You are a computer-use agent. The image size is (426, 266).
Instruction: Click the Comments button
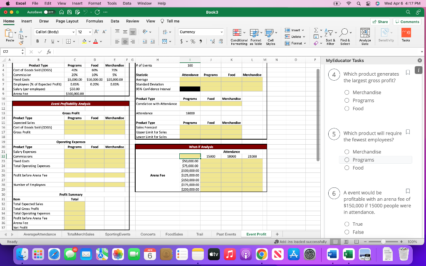(x=407, y=22)
